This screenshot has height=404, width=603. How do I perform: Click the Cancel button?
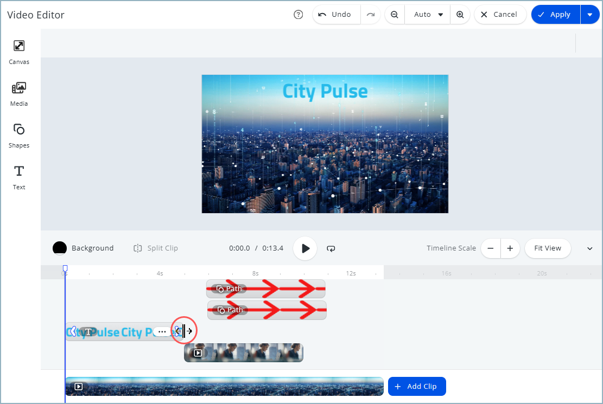point(500,15)
